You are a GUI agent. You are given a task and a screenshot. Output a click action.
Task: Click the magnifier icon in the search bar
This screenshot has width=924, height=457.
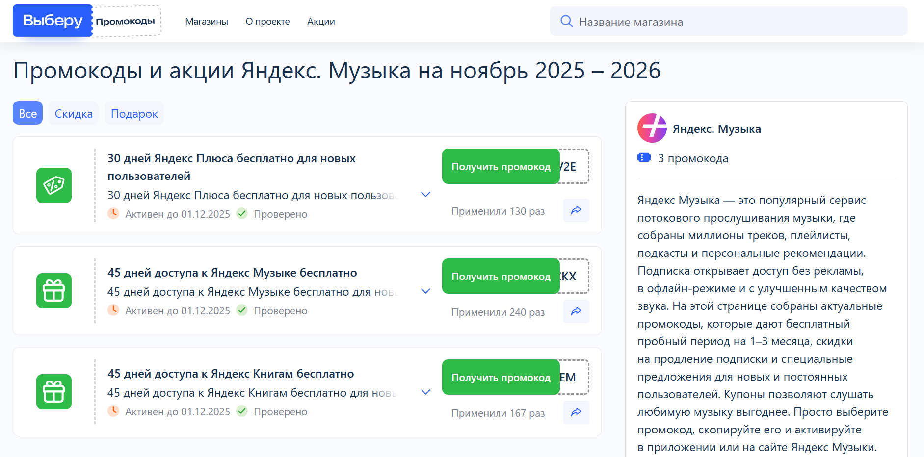pos(567,21)
